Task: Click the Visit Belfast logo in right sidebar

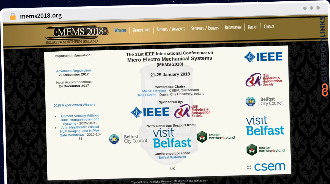Action: (x=265, y=126)
